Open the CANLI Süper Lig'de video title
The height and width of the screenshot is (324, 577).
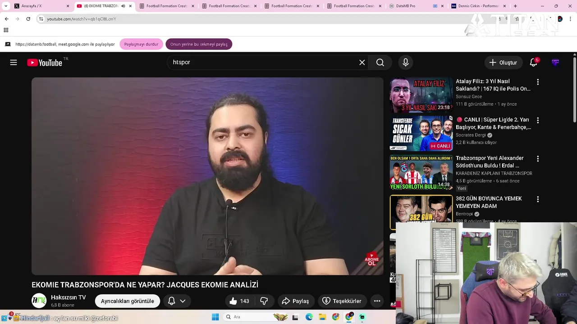click(x=493, y=123)
